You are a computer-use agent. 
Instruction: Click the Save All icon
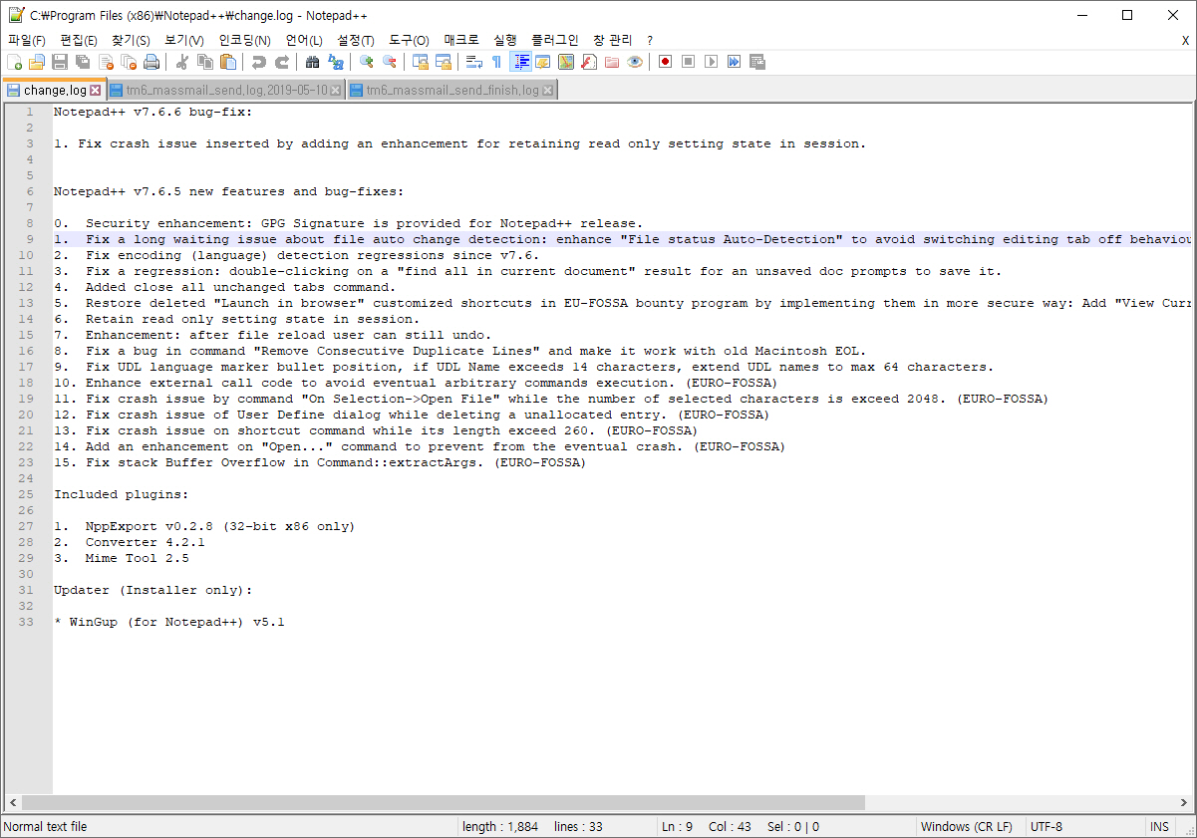83,62
